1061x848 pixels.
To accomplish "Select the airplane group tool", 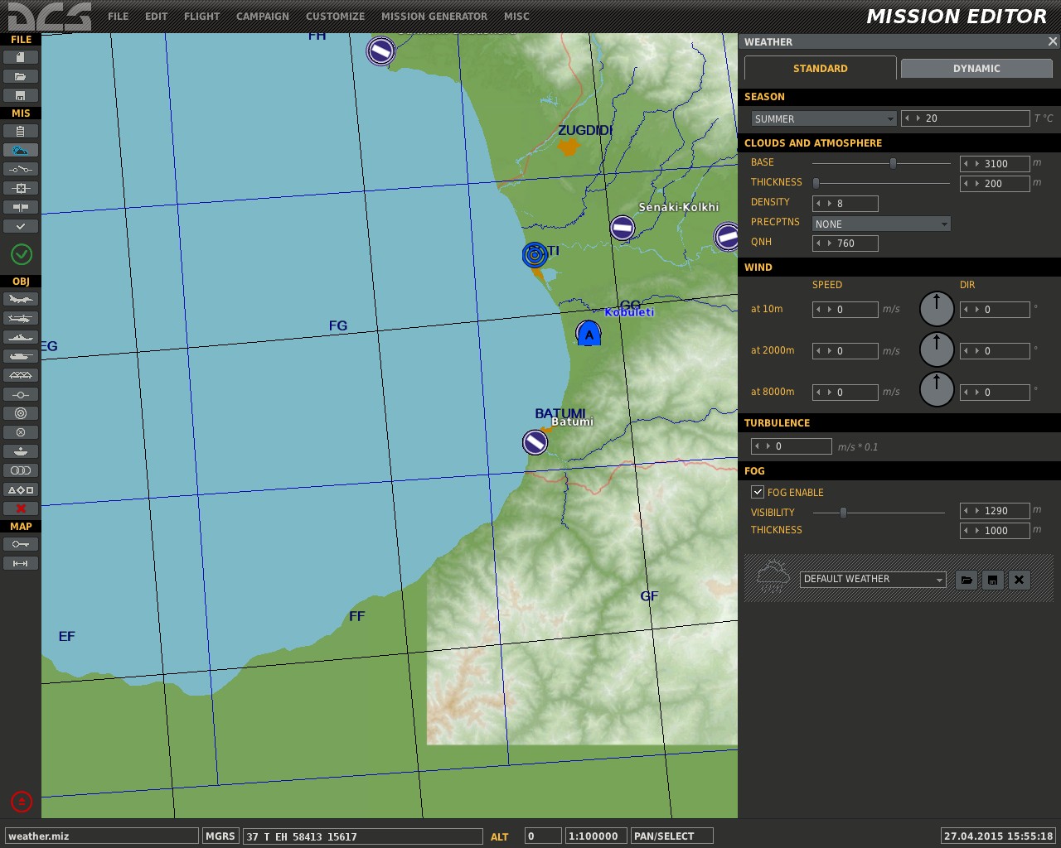I will pyautogui.click(x=21, y=299).
